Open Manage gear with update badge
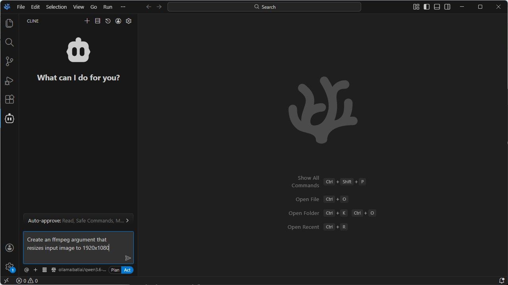This screenshot has width=508, height=285. 10,267
